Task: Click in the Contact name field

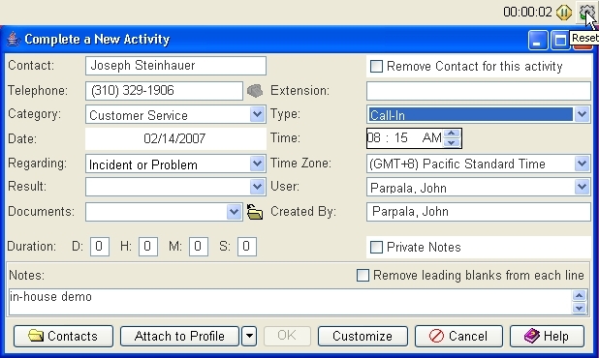Action: 175,66
